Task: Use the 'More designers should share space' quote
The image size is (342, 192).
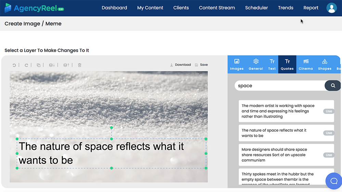Action: pos(329,155)
